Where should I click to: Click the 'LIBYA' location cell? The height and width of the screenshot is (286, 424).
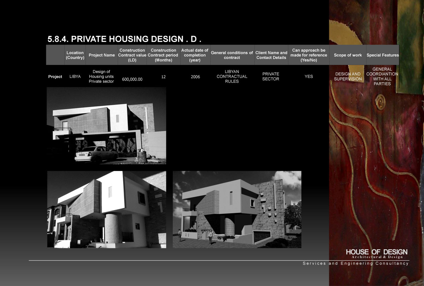coord(75,76)
